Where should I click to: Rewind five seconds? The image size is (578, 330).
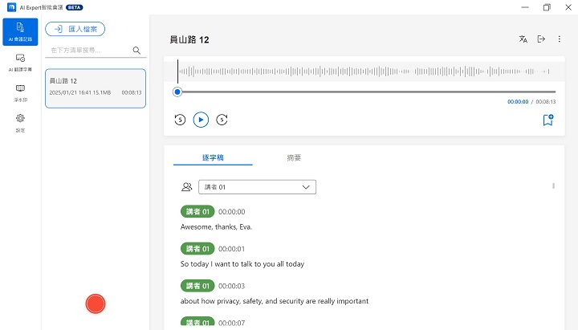[180, 120]
